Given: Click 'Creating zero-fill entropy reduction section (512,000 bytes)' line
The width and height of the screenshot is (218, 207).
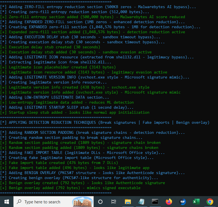Looking at the screenshot, I should point(74,12).
